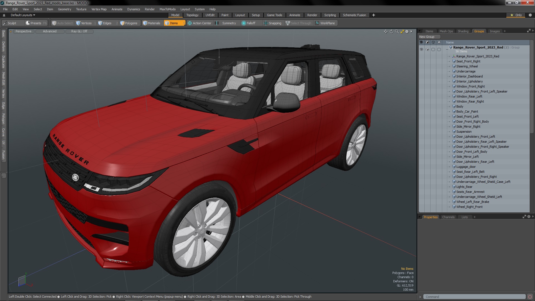
Task: Click the red record button beside Command
Action: coord(530,297)
